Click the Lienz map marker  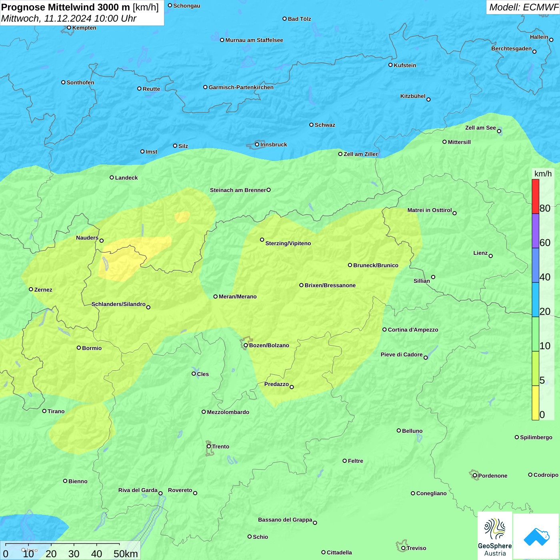click(x=491, y=256)
